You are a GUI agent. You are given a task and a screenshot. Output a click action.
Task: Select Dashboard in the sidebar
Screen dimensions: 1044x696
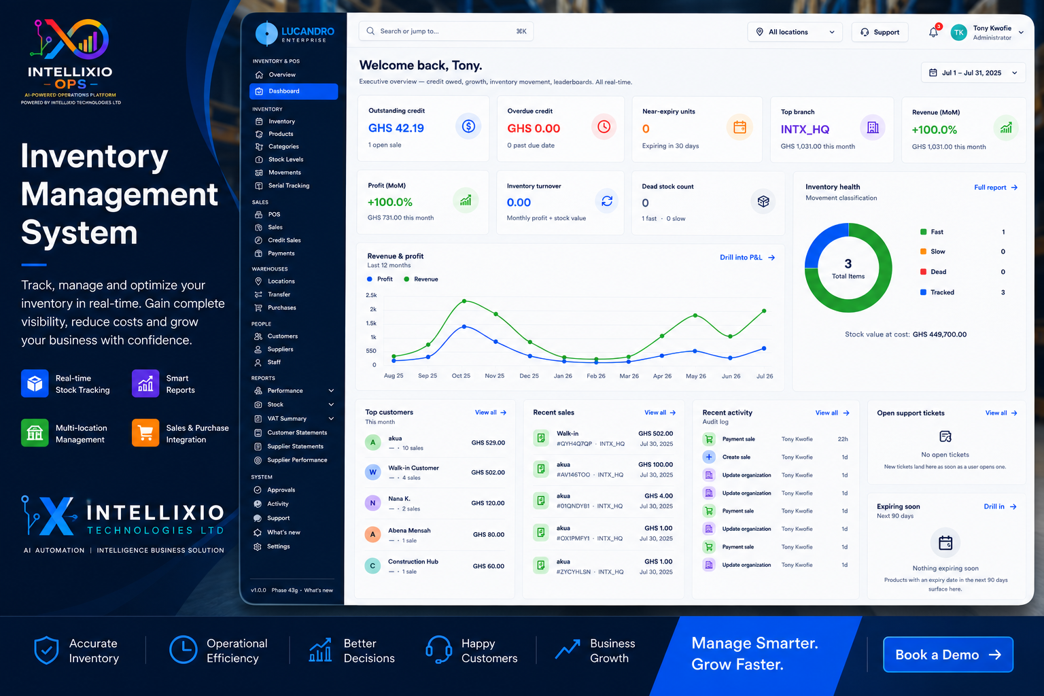point(294,91)
